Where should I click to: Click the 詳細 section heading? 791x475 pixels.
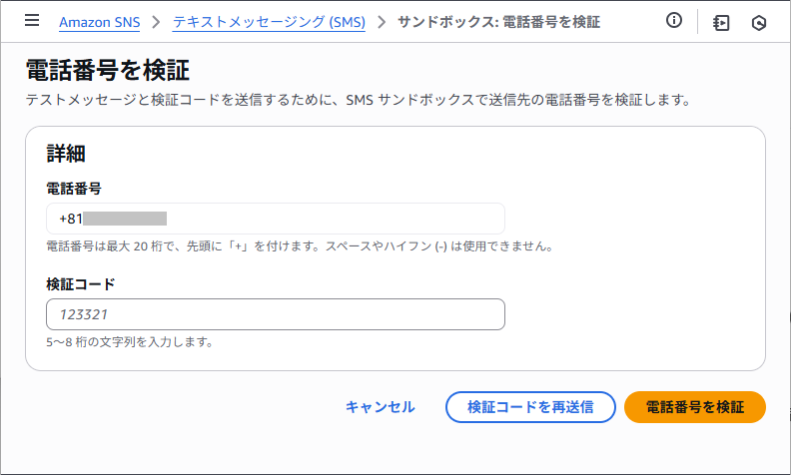tap(66, 154)
